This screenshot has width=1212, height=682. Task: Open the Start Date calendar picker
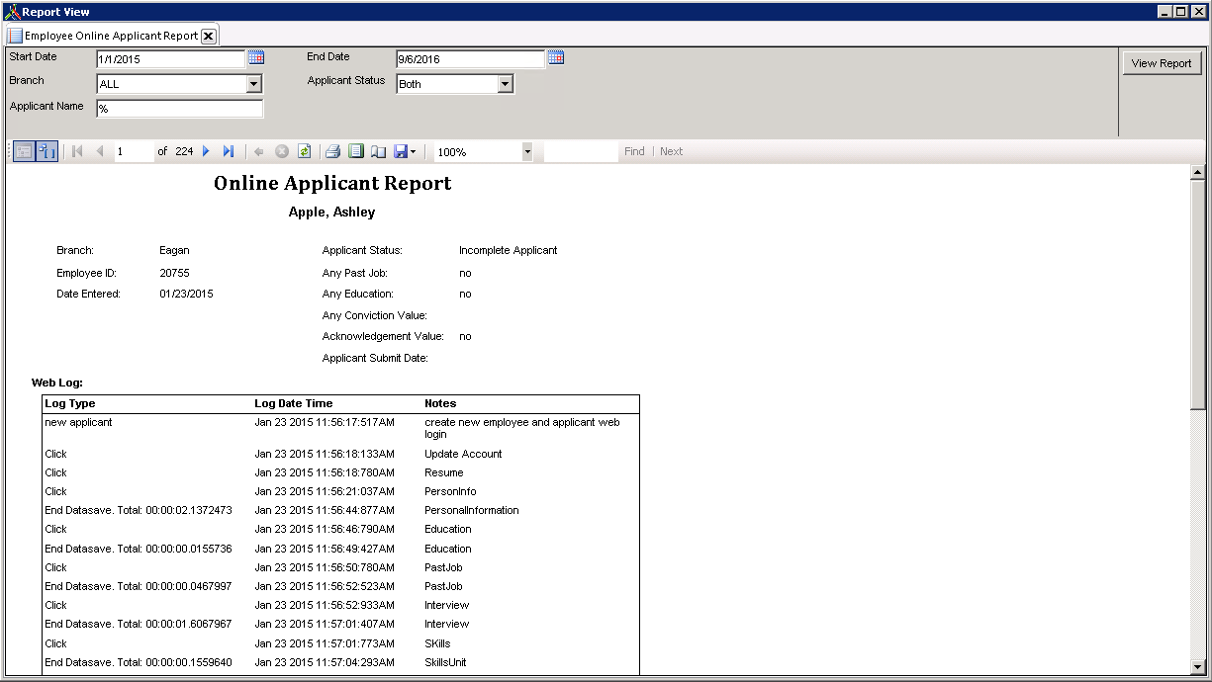[258, 57]
